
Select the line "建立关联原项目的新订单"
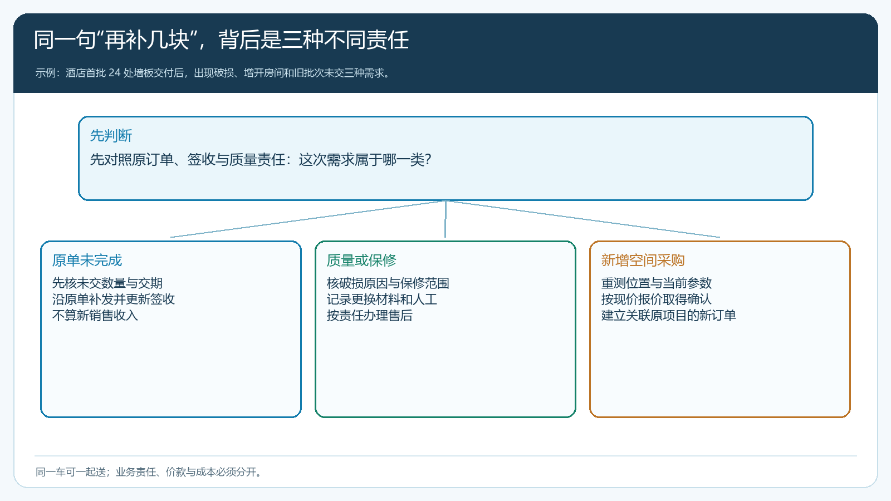click(669, 316)
